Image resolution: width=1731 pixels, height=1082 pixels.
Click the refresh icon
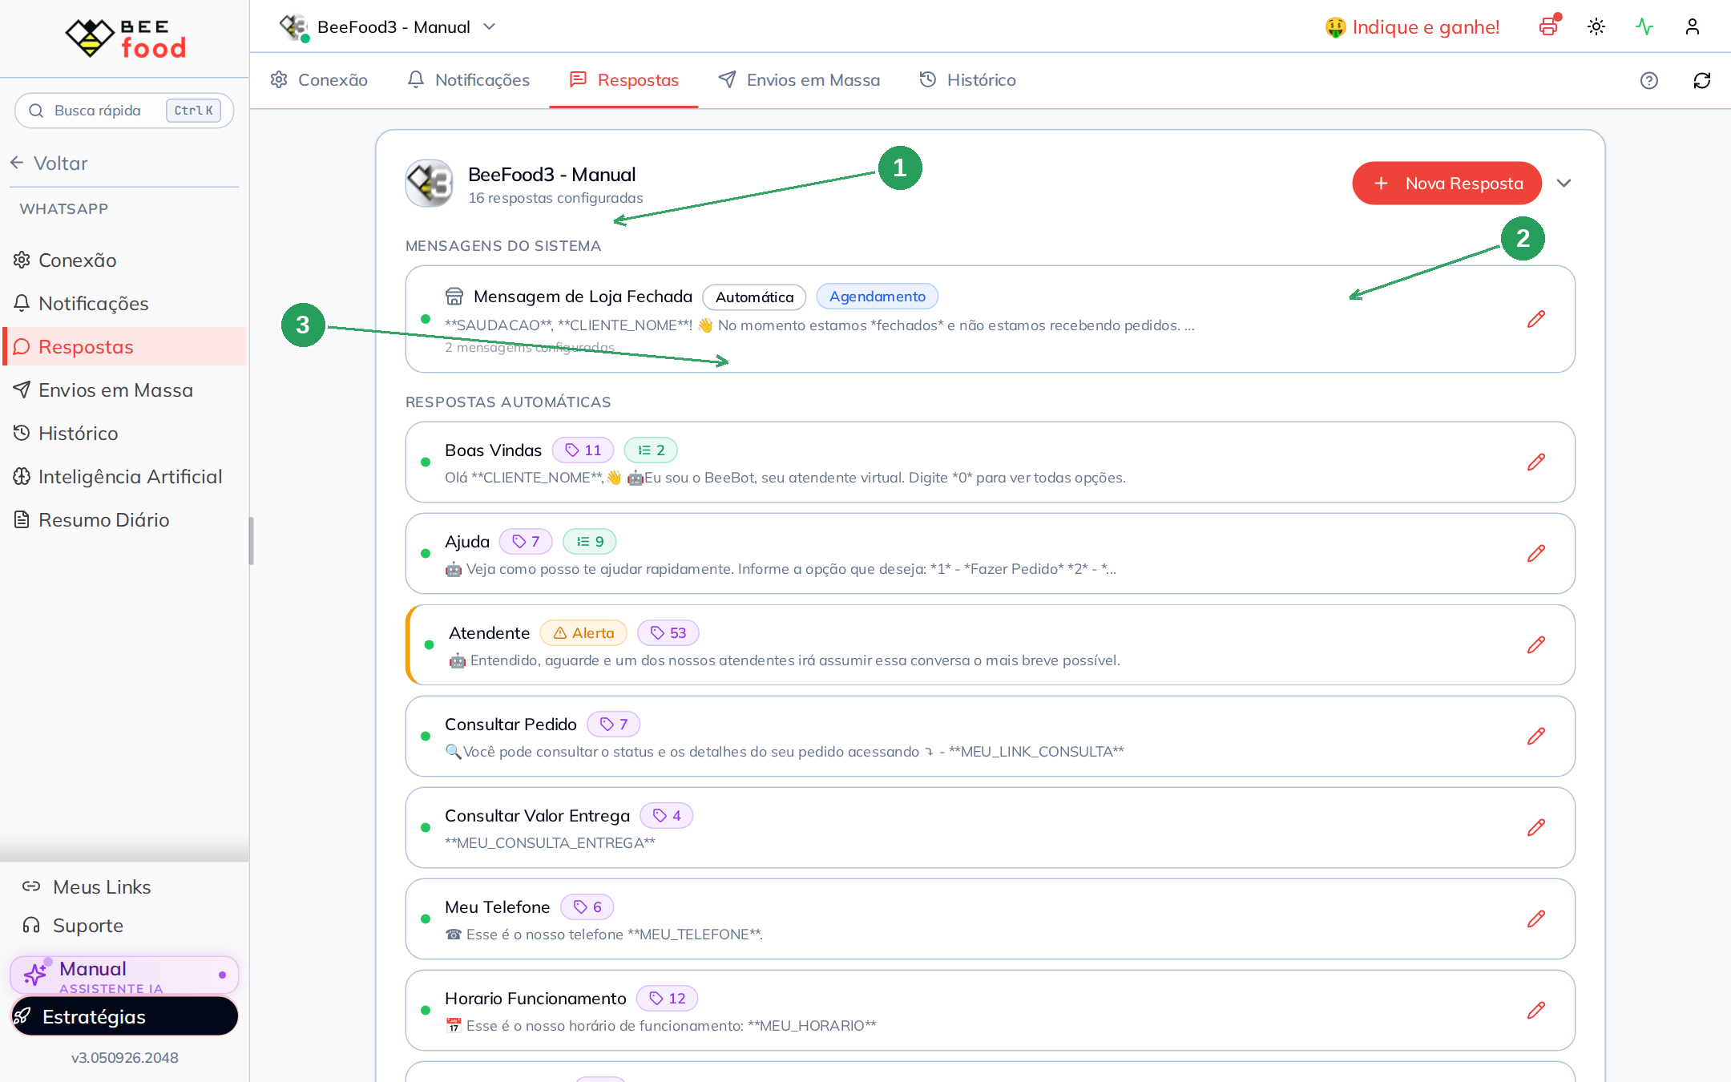[x=1702, y=80]
